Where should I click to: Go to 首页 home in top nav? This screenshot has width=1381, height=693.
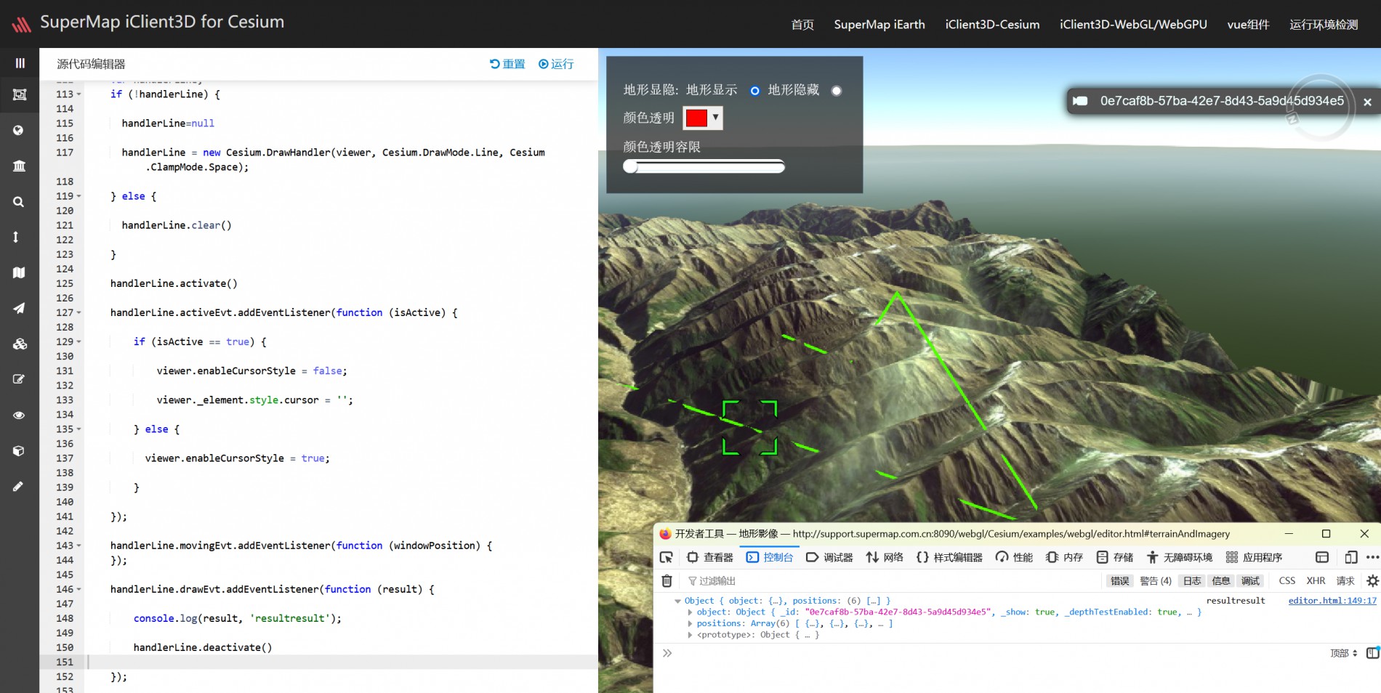[802, 25]
